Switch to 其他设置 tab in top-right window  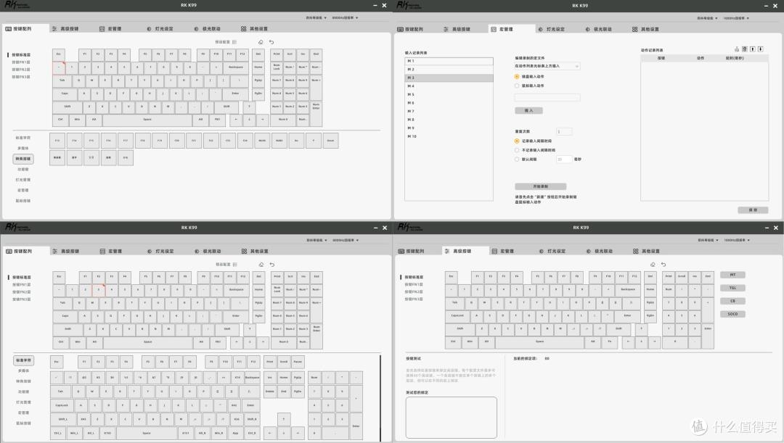tap(645, 30)
